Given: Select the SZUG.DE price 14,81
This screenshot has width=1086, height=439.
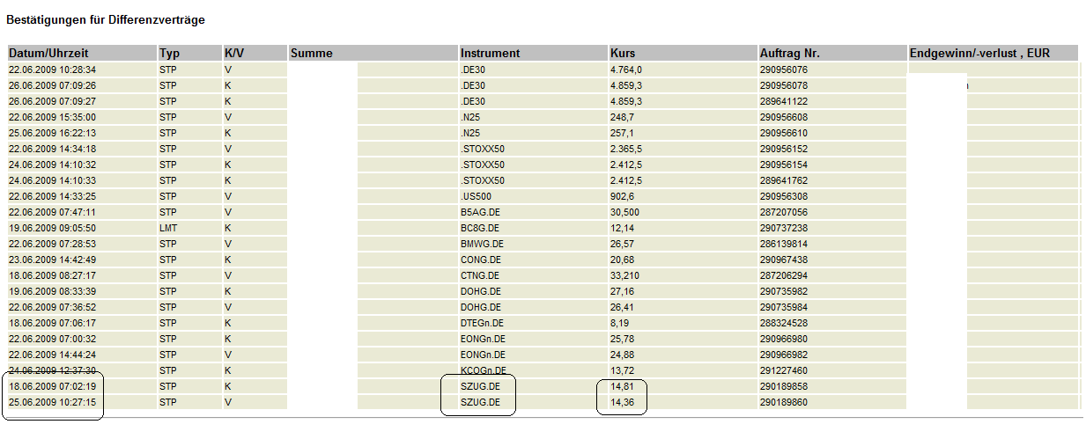Looking at the screenshot, I should (x=622, y=386).
